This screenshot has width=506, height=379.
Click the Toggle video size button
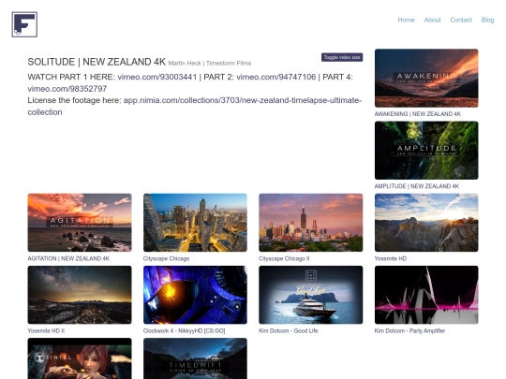(342, 57)
